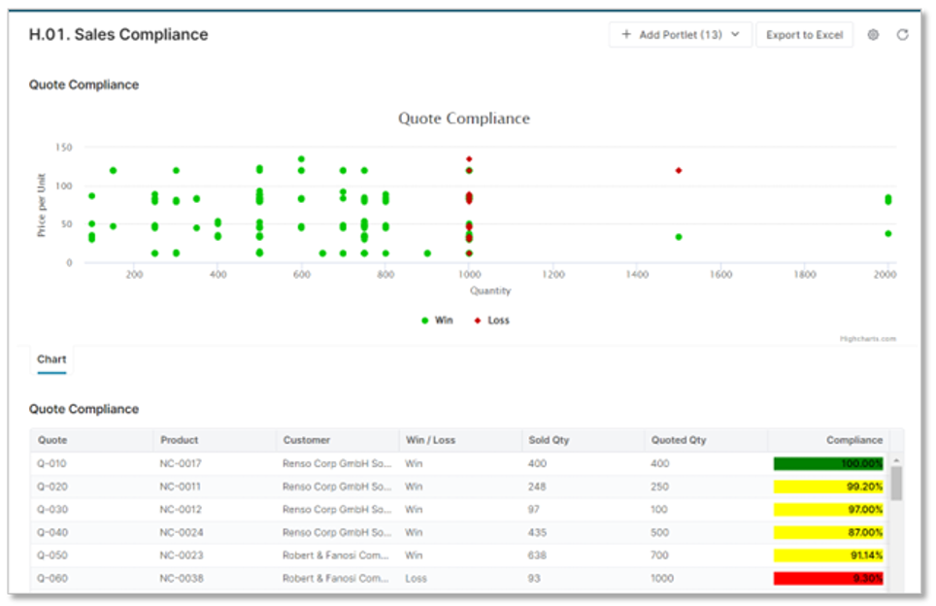Open dashboard settings gear icon
936x606 pixels.
coord(873,35)
